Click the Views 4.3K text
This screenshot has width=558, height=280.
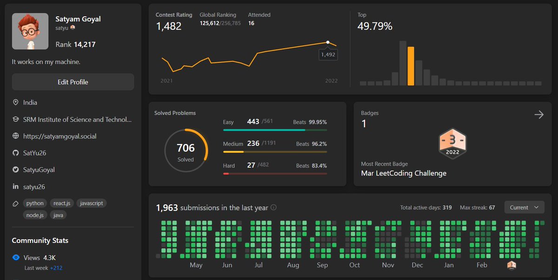pos(40,257)
